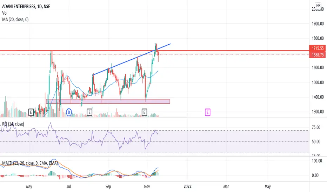The image size is (327, 192).
Task: Click the MACD 100.00 scale label
Action: point(317,161)
